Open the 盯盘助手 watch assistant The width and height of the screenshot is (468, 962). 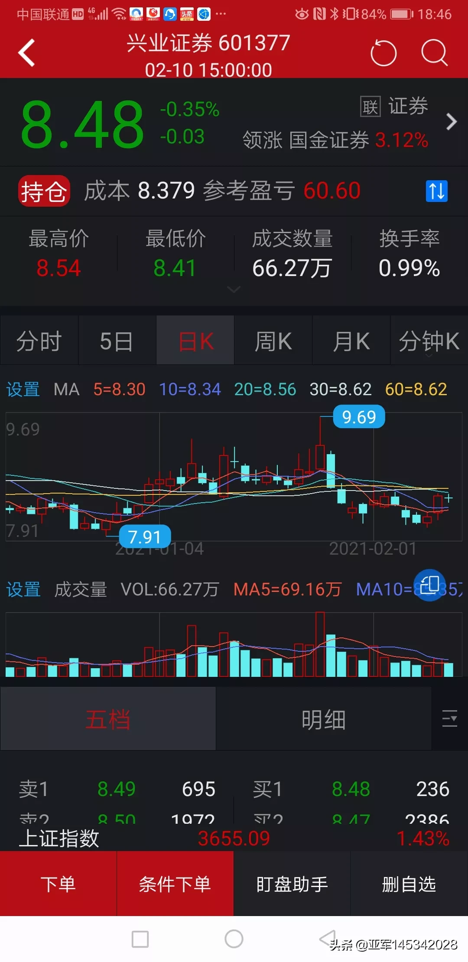point(292,884)
